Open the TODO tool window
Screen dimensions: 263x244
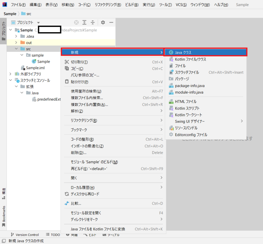(x=55, y=235)
